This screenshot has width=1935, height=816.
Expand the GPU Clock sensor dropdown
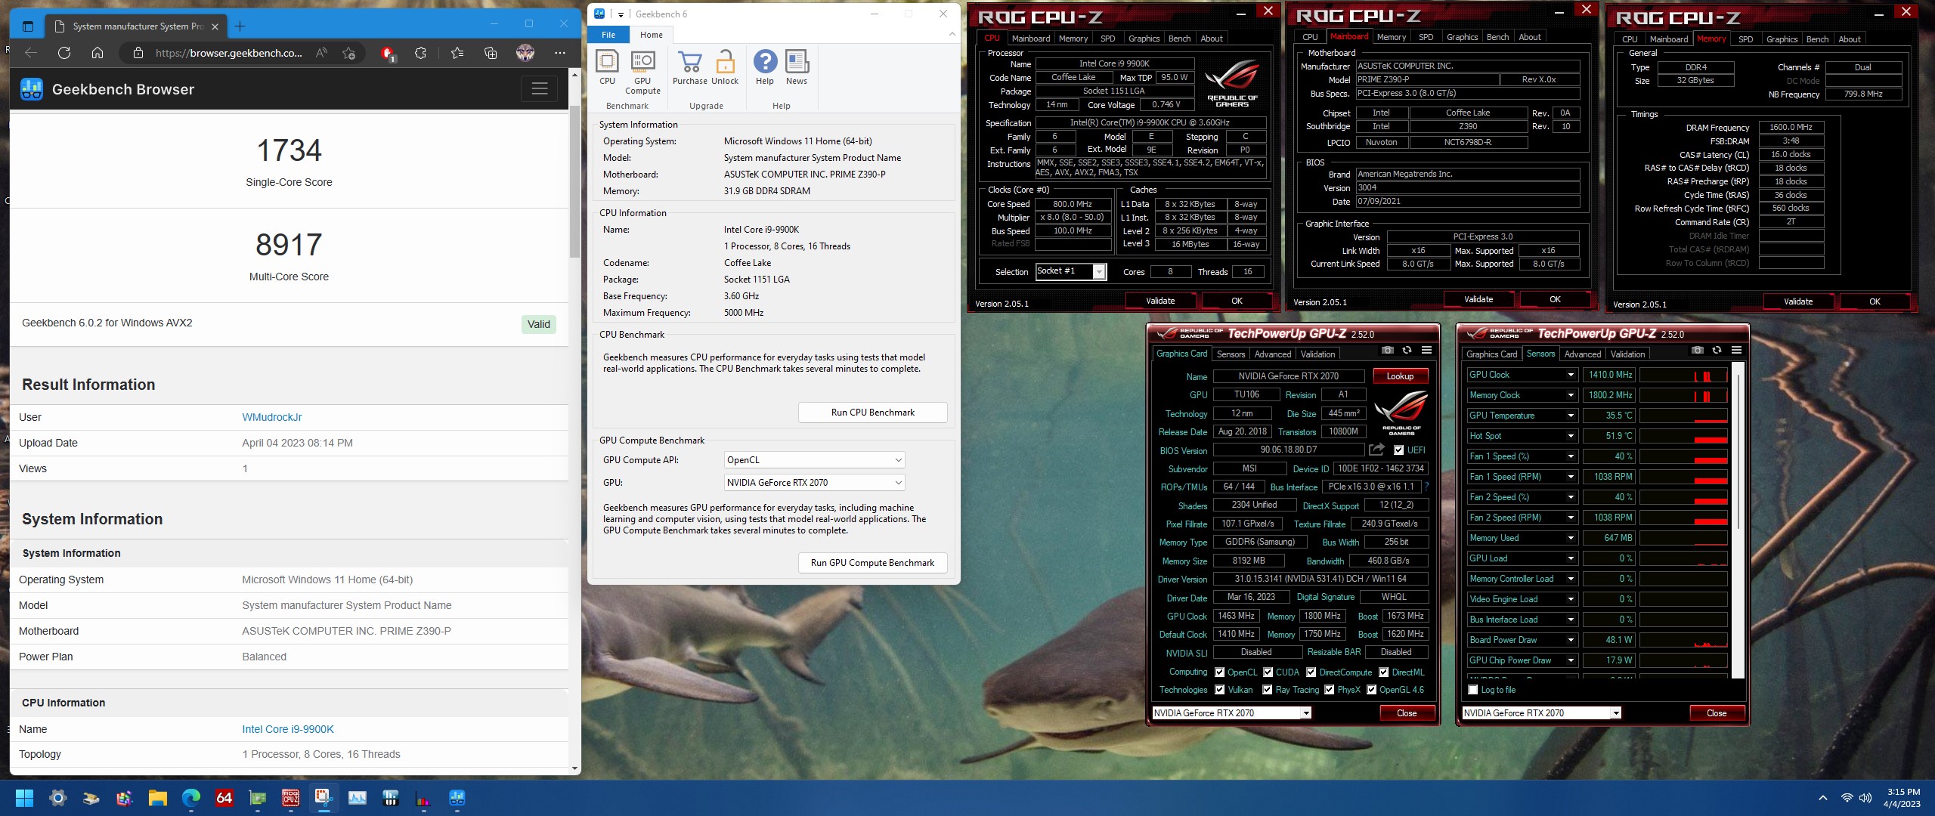click(1571, 375)
